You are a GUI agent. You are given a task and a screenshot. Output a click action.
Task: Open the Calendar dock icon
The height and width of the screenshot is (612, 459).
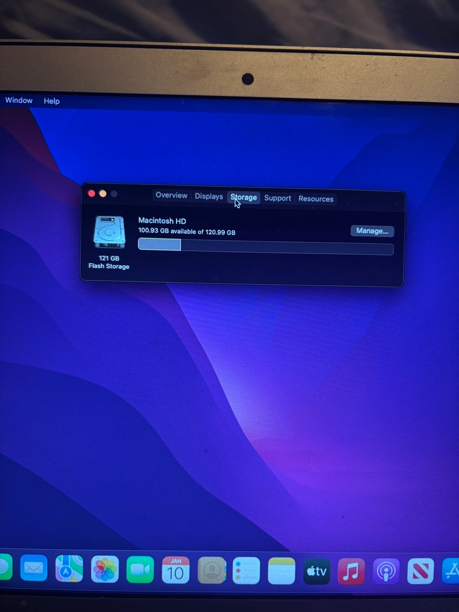pos(176,570)
